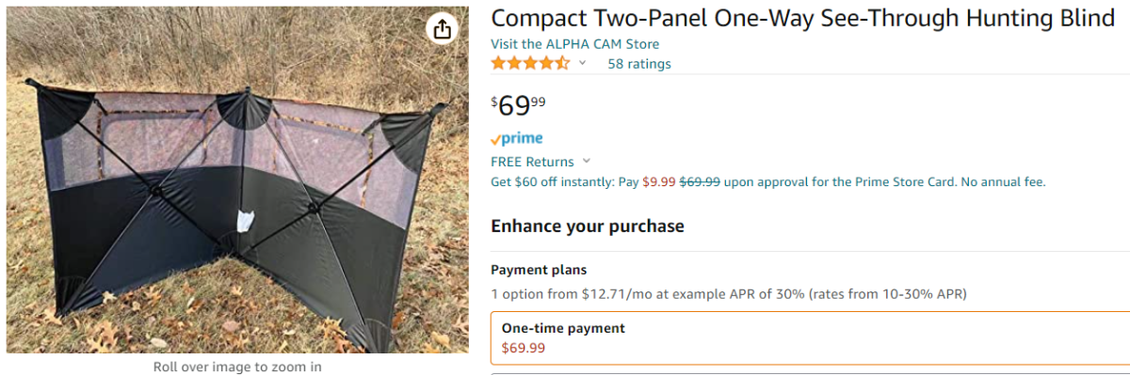Click the share icon on the product image
Image resolution: width=1130 pixels, height=375 pixels.
click(x=443, y=29)
